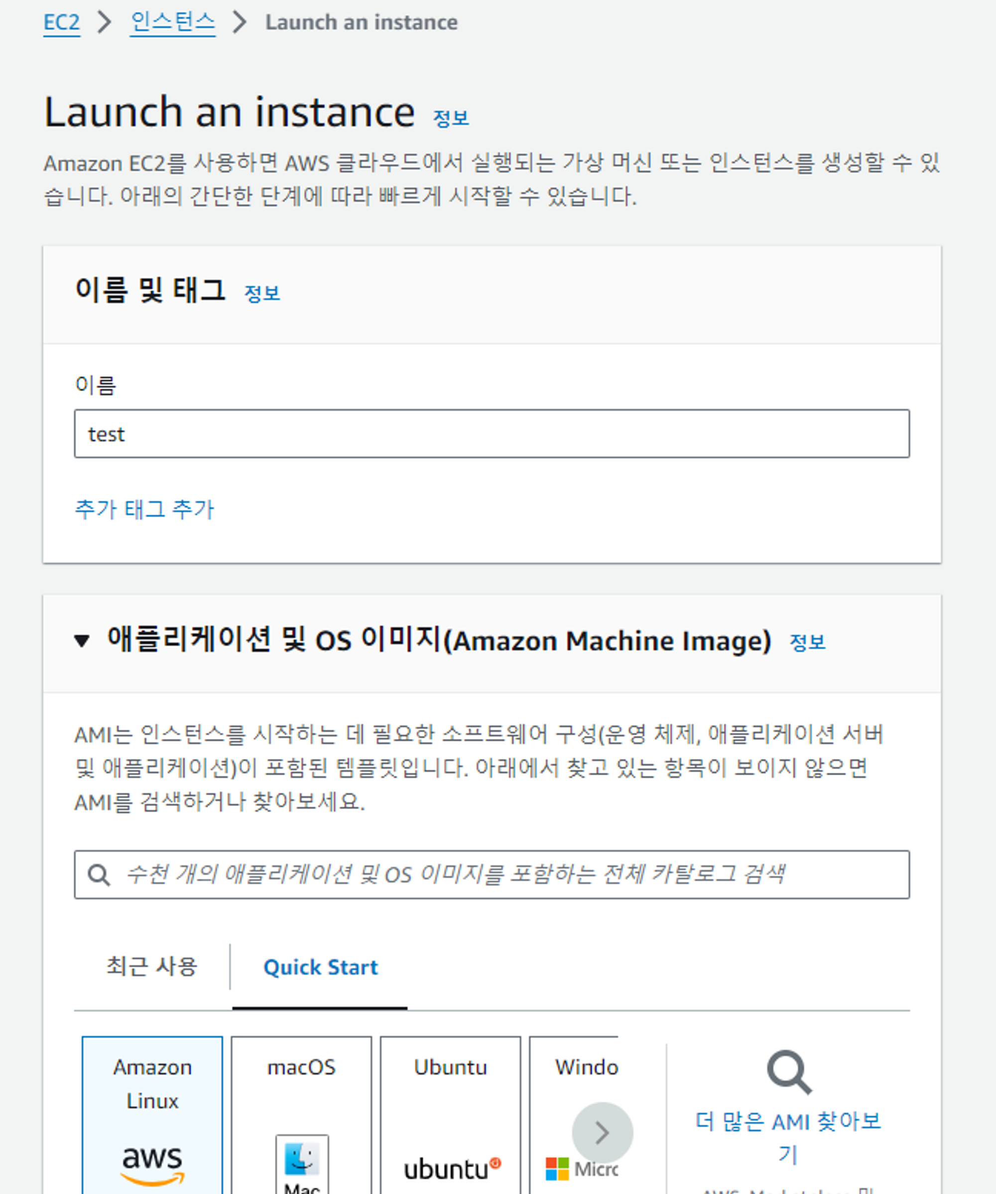Click the chevron between EC2 and 인스턴스 breadcrumbs

104,22
